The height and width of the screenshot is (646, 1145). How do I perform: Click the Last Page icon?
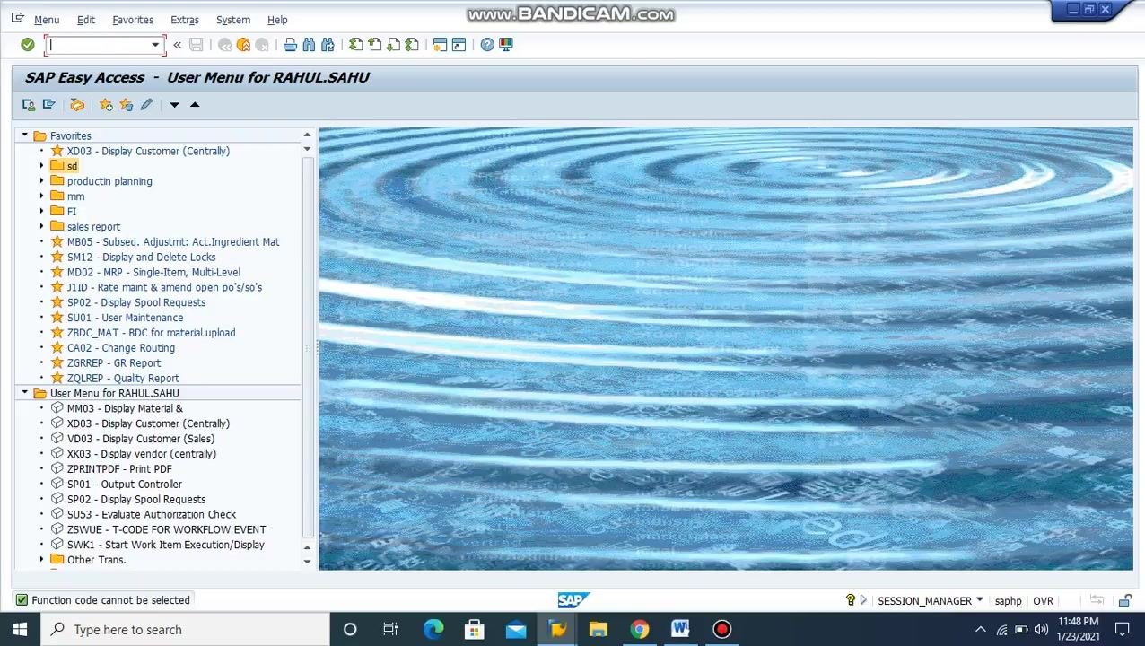(412, 45)
